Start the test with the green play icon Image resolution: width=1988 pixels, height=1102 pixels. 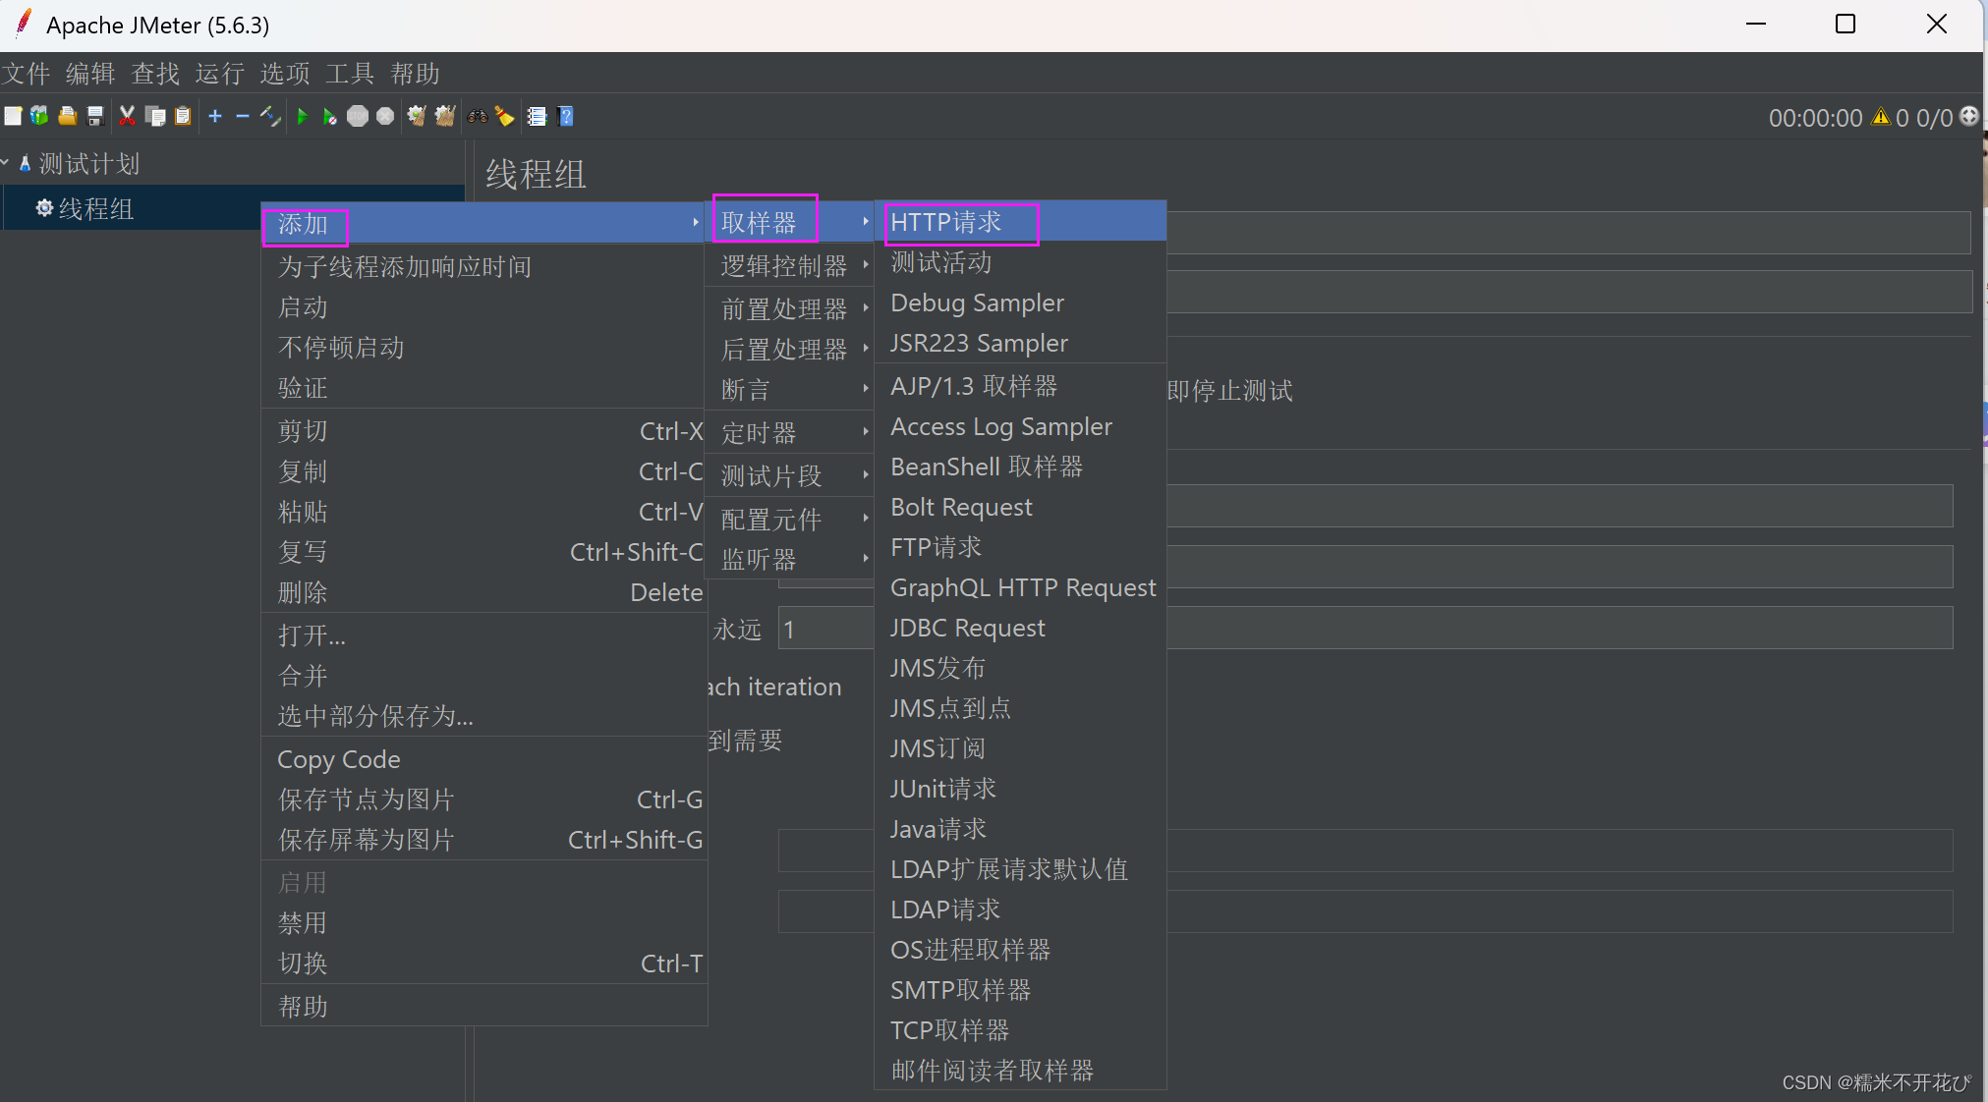coord(304,116)
